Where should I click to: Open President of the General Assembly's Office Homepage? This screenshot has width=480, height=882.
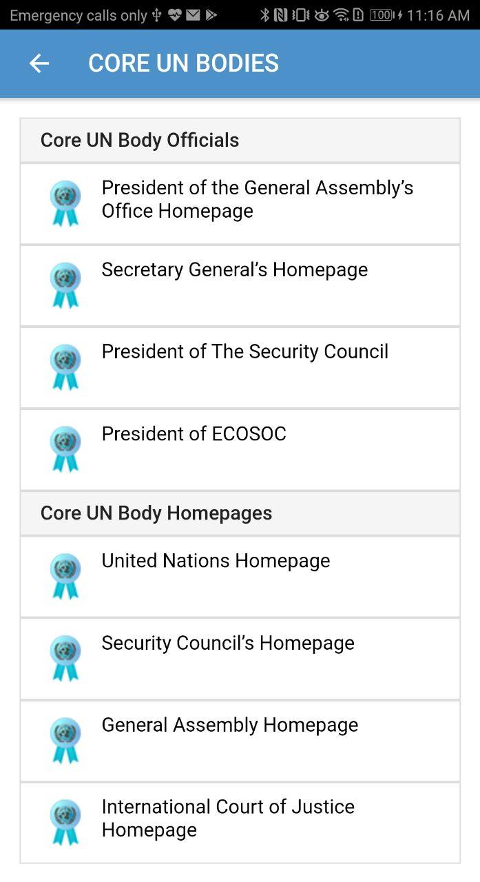click(x=240, y=203)
